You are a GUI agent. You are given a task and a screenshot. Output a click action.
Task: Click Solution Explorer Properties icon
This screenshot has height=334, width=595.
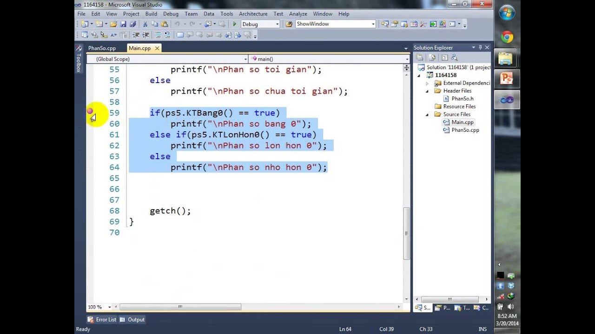[x=419, y=58]
